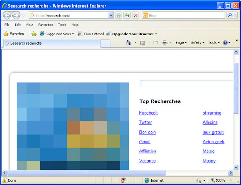Open the 100% zoom level control
Image resolution: width=241 pixels, height=185 pixels.
pyautogui.click(x=221, y=180)
